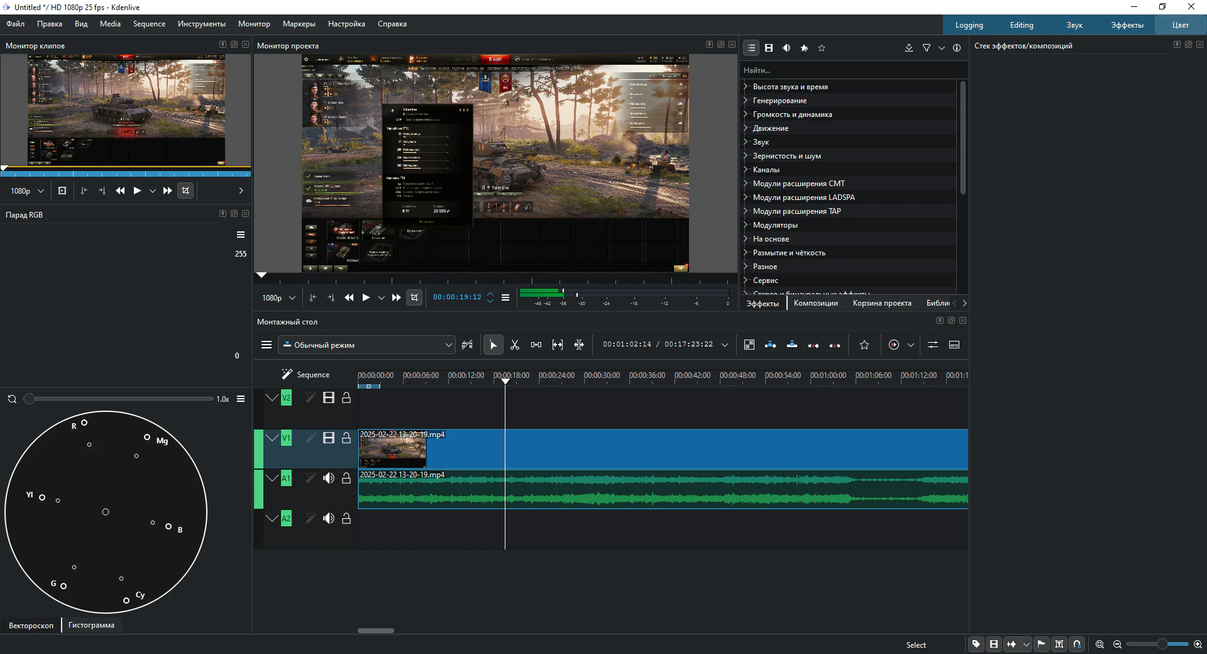Expand the Размытие и чёткость effects category
1207x654 pixels.
pos(746,253)
